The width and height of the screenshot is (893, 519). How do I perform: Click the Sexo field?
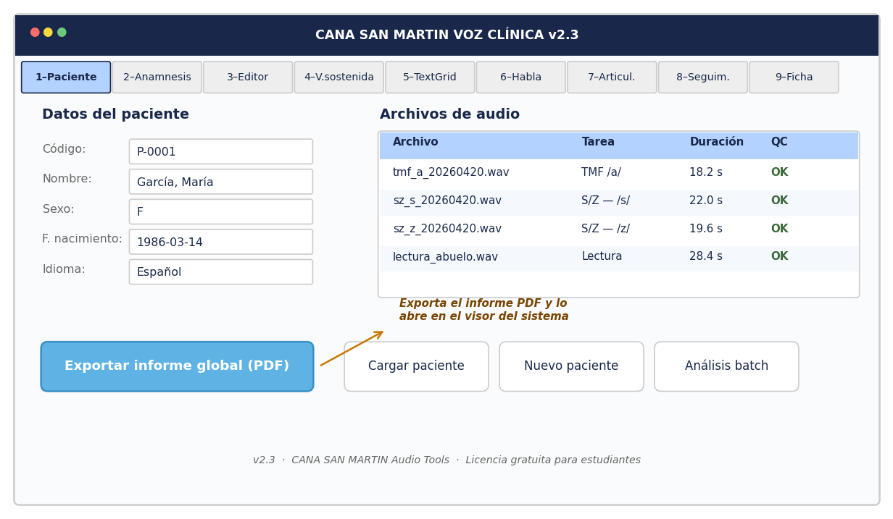[221, 212]
